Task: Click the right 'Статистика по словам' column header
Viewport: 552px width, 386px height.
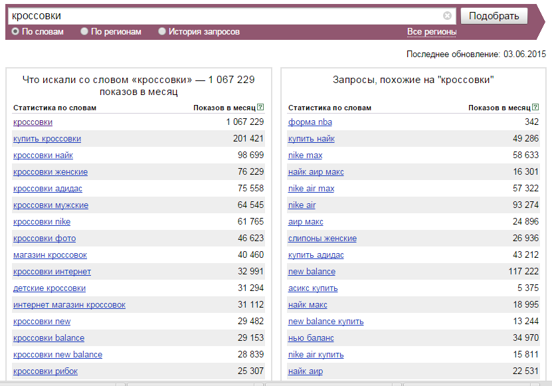Action: [329, 108]
